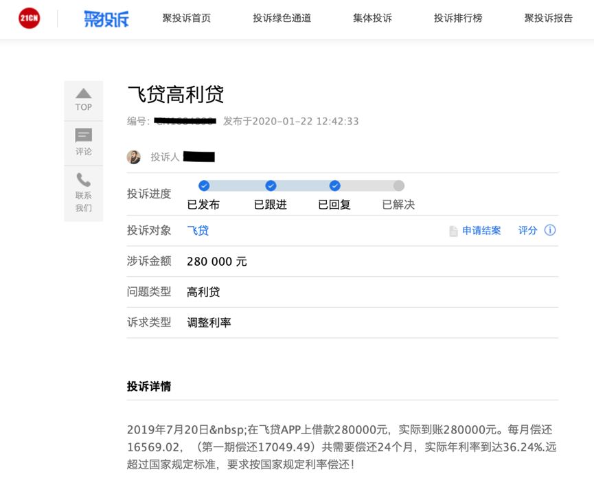Click the grey 已解决 progress dot
Image resolution: width=594 pixels, height=485 pixels.
pos(398,185)
